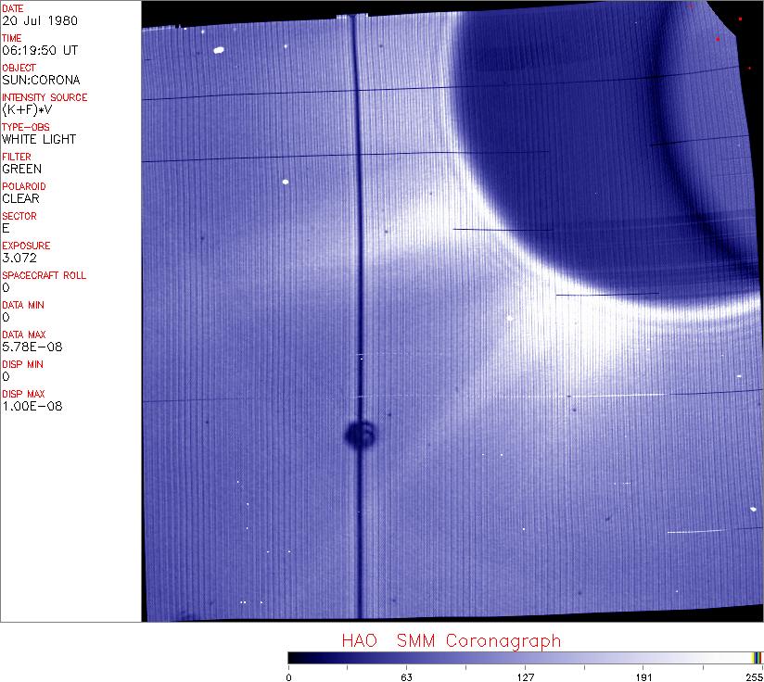Click the 191 color bar tick label

(643, 676)
